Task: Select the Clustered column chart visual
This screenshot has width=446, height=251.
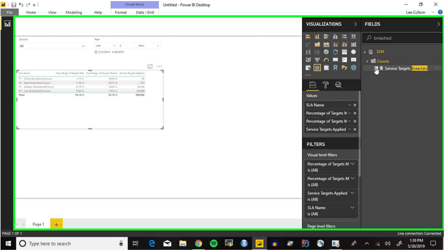Action: [335, 36]
